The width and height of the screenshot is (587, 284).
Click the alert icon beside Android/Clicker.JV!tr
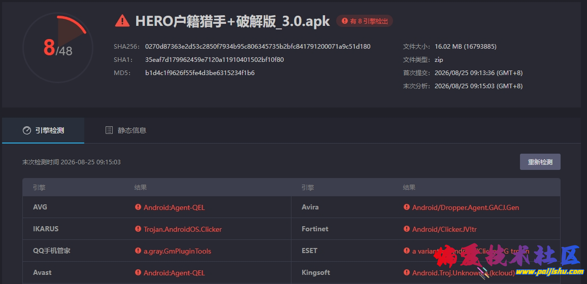407,229
